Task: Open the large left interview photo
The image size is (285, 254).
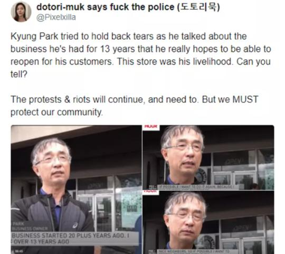Action: click(x=76, y=190)
